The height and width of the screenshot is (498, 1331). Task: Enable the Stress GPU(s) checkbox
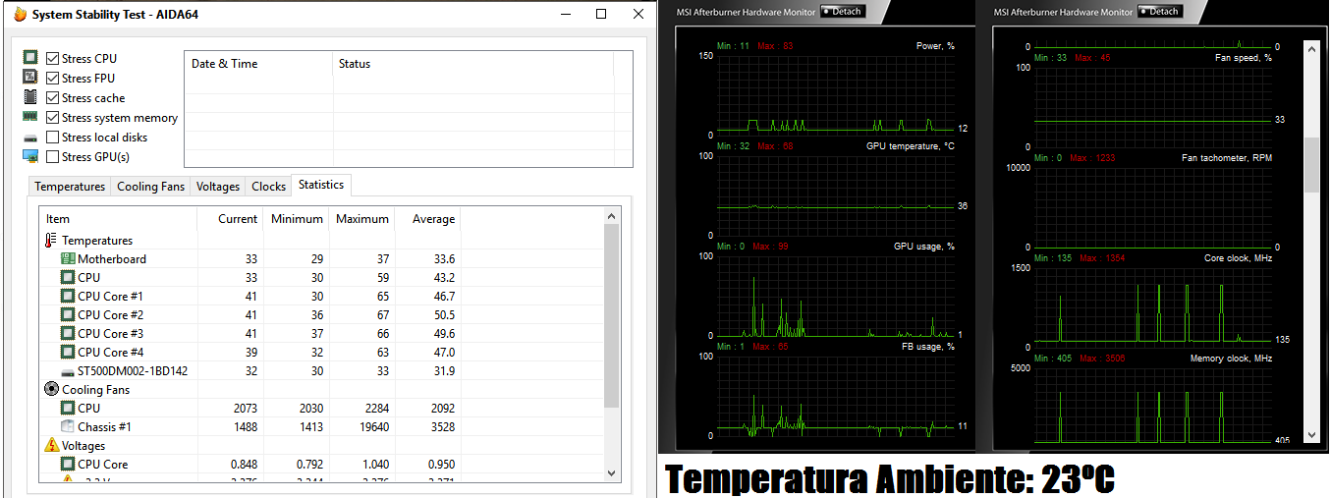pyautogui.click(x=53, y=157)
